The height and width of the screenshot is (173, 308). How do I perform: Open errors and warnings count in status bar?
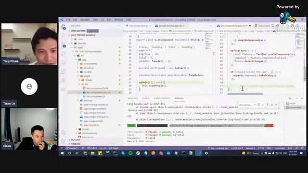pyautogui.click(x=92, y=148)
